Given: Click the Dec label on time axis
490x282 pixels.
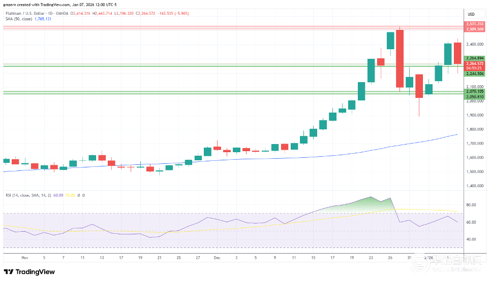Looking at the screenshot, I should click(217, 258).
